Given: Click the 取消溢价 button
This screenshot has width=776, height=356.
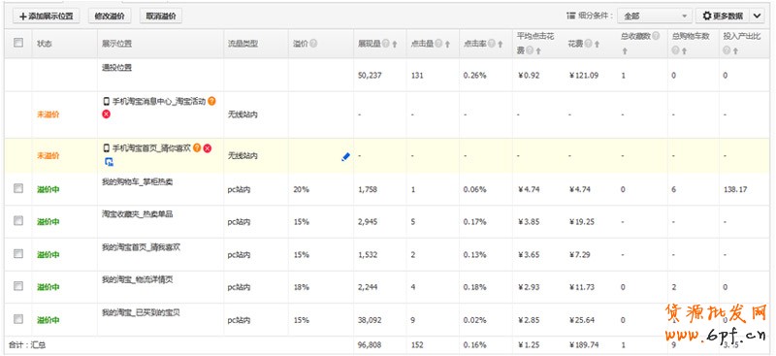Looking at the screenshot, I should pyautogui.click(x=161, y=16).
